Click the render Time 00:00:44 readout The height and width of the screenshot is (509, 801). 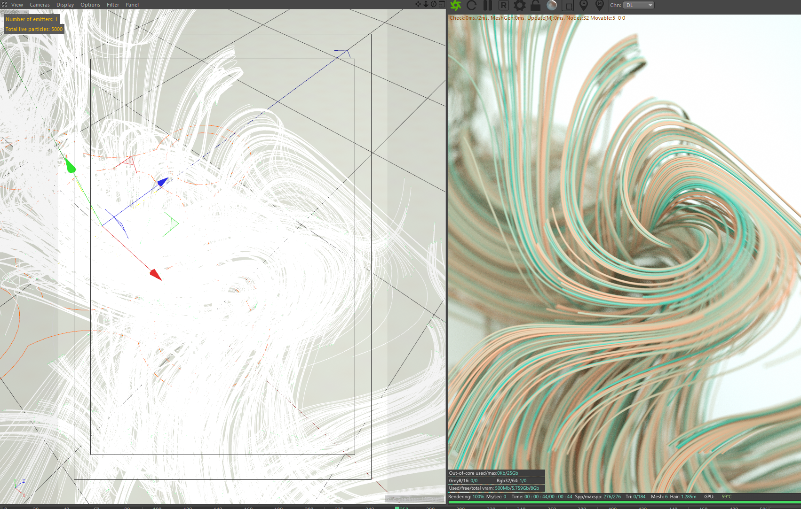tap(542, 496)
